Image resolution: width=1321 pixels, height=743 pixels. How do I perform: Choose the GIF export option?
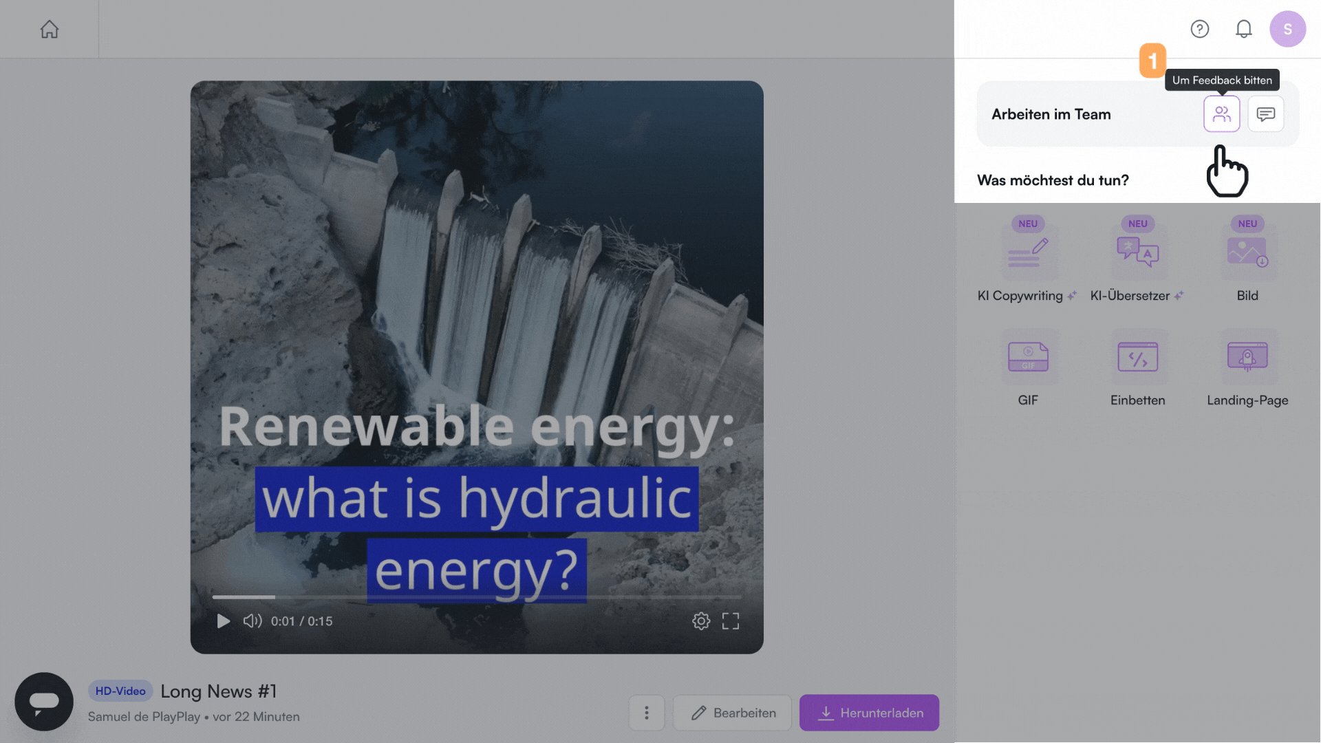[x=1028, y=358]
